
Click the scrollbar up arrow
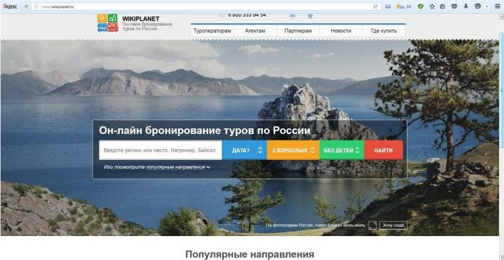pyautogui.click(x=501, y=16)
